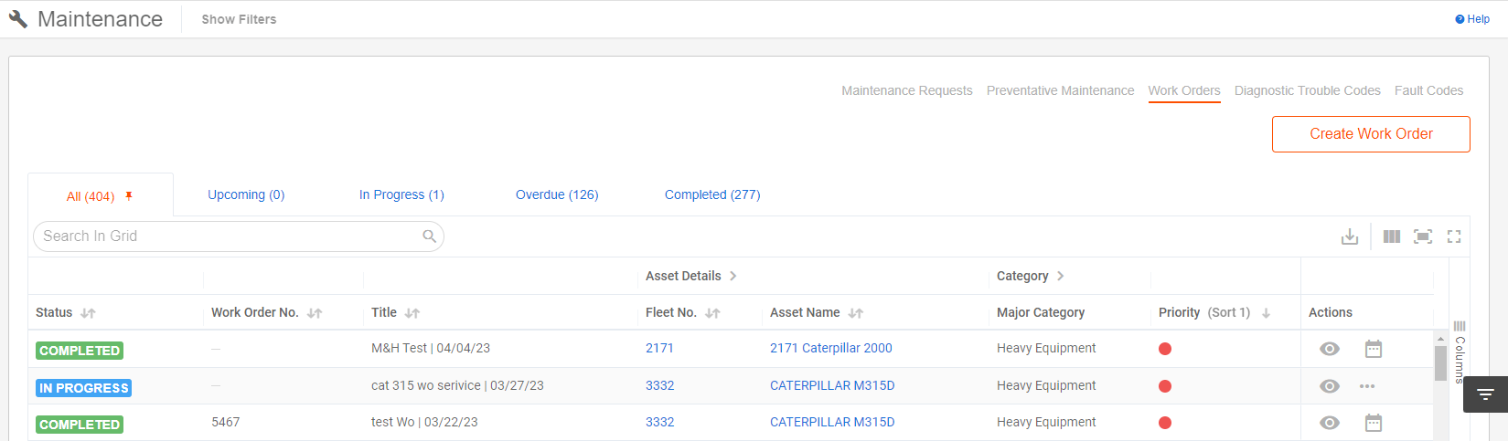Click the search magnifier icon

(429, 236)
